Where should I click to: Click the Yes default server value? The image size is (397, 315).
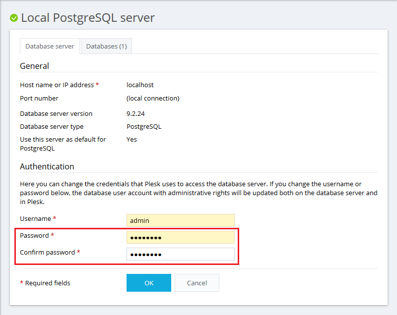tap(132, 139)
